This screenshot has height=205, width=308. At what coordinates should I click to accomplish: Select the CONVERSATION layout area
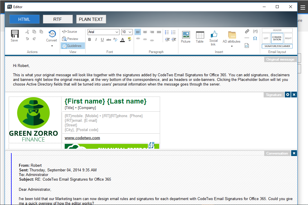pos(277,38)
